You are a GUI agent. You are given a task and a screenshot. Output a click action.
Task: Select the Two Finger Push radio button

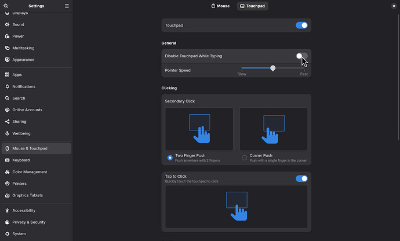(170, 158)
